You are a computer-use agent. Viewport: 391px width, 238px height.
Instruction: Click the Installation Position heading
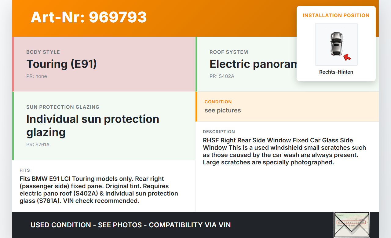(336, 15)
